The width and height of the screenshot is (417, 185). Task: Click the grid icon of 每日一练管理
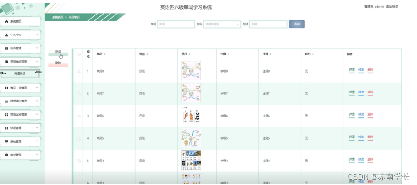[7, 88]
